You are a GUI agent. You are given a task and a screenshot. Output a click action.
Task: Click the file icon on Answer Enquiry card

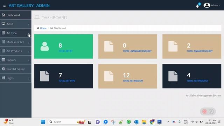[x=173, y=46]
